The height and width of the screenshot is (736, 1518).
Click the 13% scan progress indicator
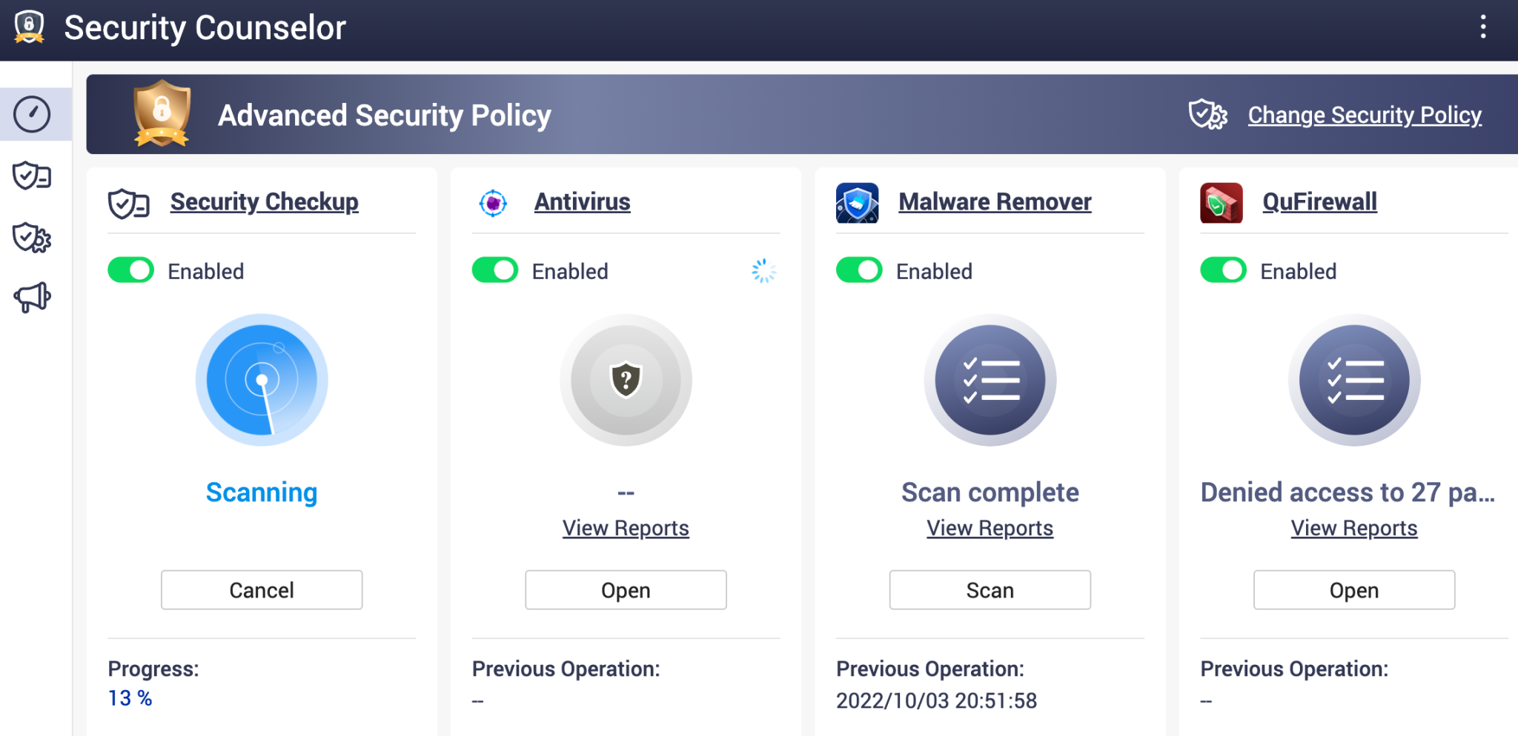point(129,697)
